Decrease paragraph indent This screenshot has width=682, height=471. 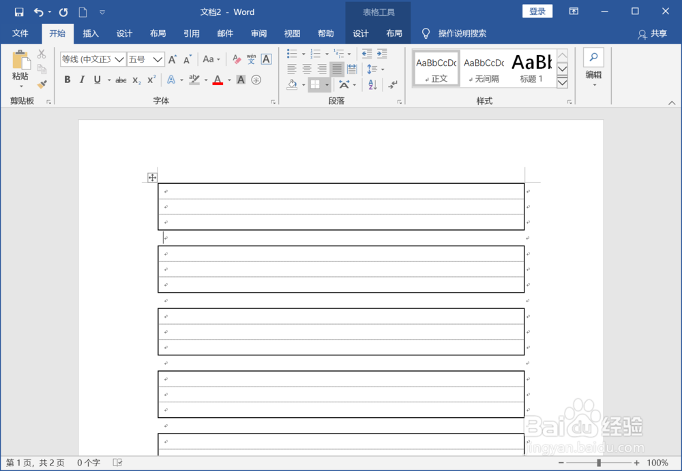[x=367, y=53]
